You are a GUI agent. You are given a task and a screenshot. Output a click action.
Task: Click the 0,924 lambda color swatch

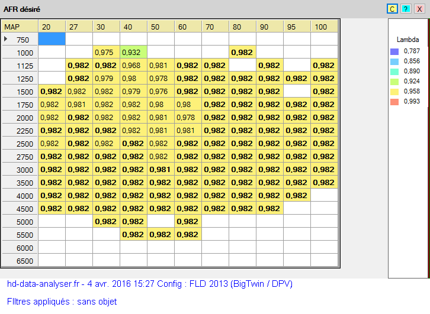394,82
